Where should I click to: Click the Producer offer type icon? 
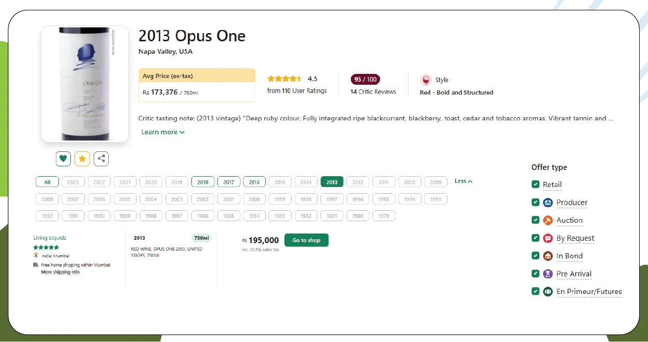(548, 203)
